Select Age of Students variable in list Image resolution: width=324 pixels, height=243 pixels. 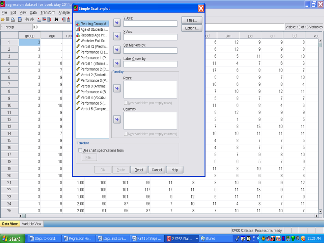tap(92, 30)
